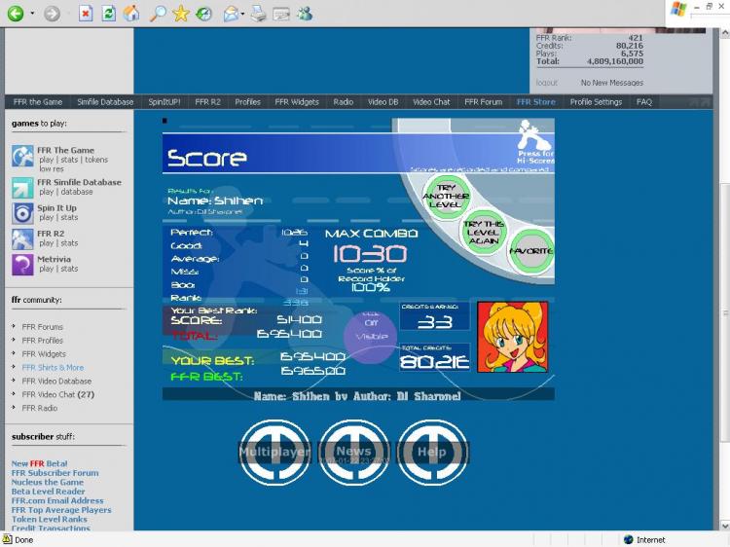
Task: Click tokens link under FFR The Game
Action: (96, 160)
